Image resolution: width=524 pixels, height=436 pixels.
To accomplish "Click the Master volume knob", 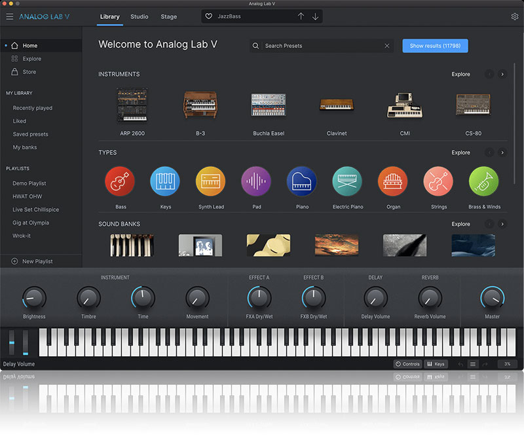I will click(x=492, y=299).
